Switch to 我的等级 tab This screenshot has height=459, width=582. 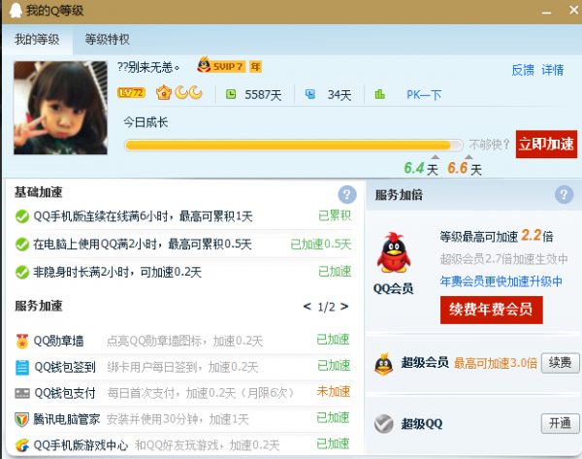click(37, 40)
